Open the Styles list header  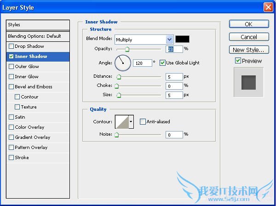(x=38, y=25)
